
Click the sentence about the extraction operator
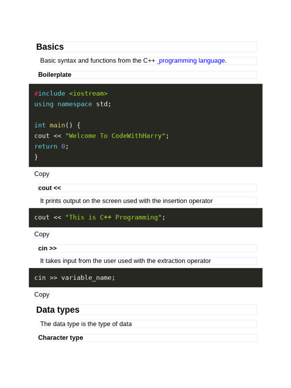coord(125,261)
